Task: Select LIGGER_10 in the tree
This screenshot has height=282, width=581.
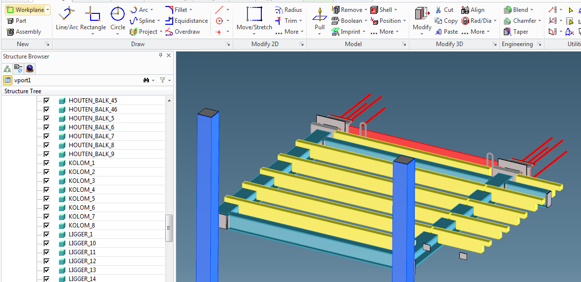Action: pos(82,243)
